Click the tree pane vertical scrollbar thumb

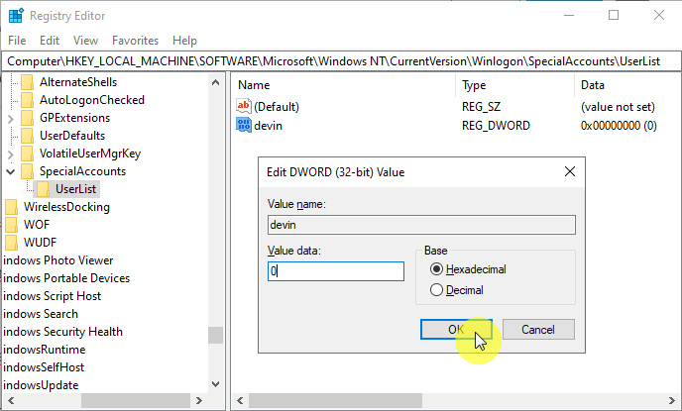pos(215,335)
